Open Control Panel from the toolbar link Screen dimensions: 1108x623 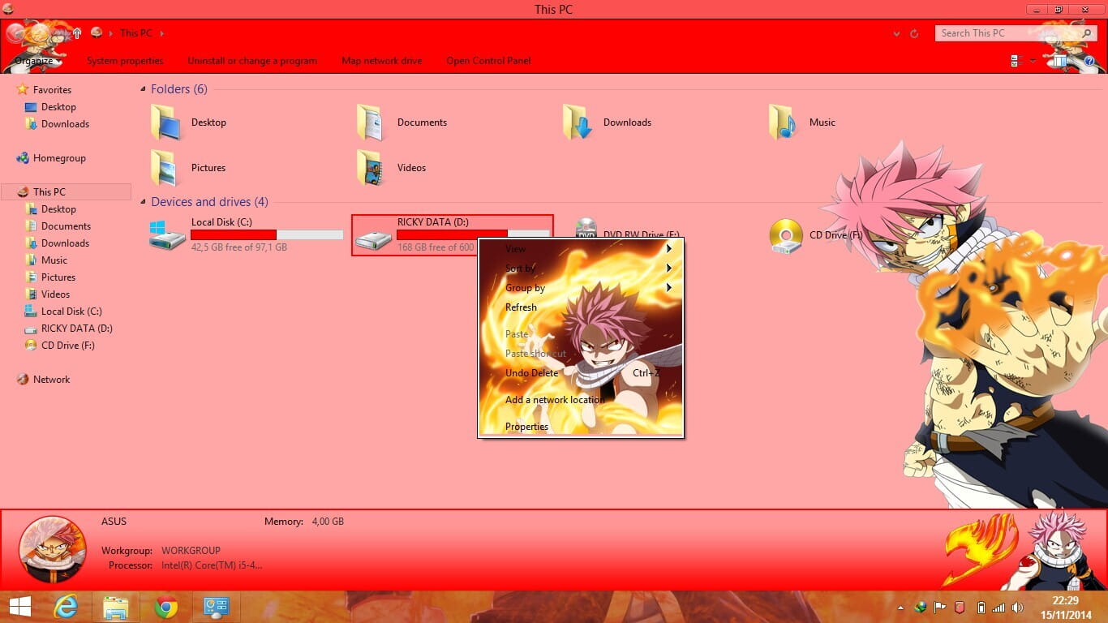pos(488,61)
